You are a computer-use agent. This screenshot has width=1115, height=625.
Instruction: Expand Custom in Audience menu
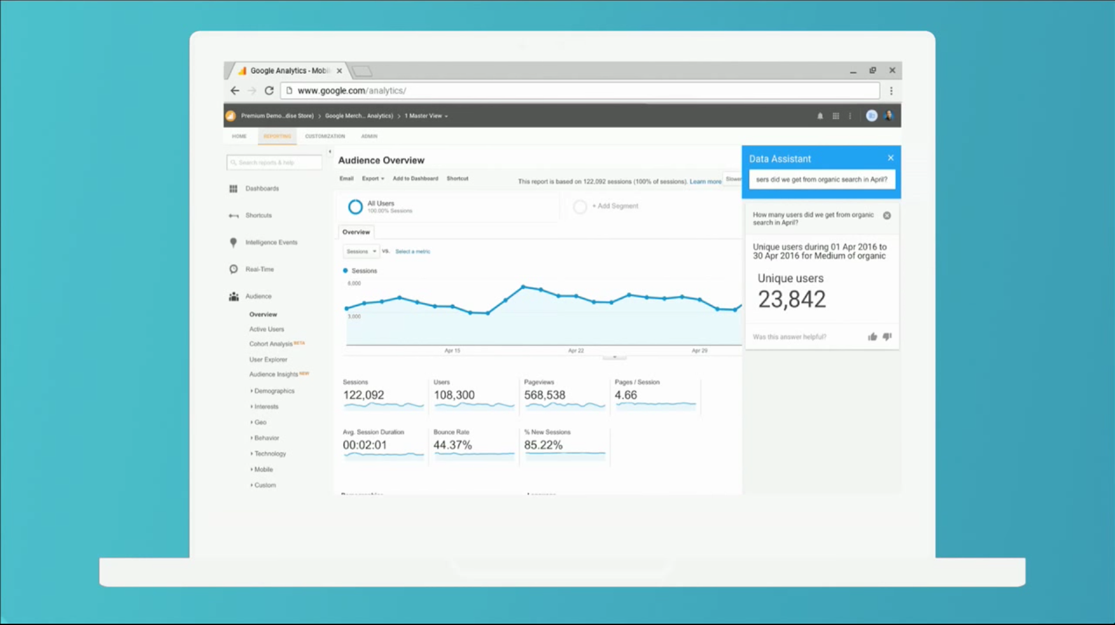pyautogui.click(x=263, y=485)
